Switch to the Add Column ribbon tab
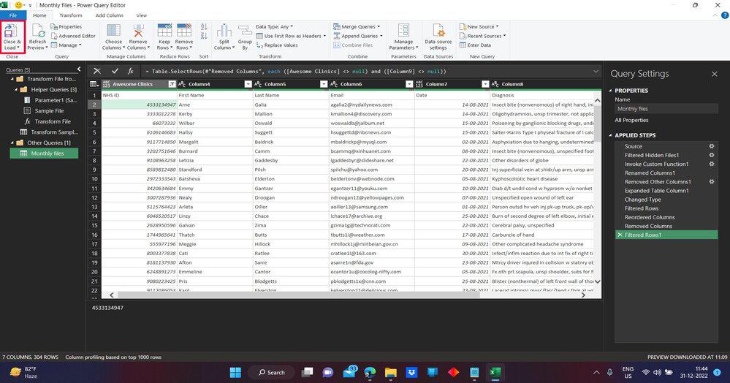The image size is (730, 383). (x=110, y=15)
